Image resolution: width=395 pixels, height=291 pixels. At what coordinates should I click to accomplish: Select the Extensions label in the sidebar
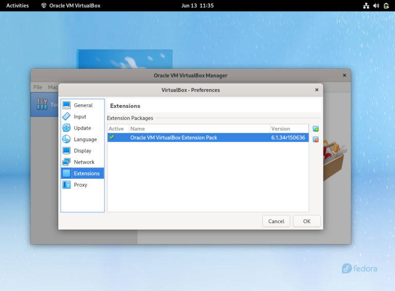click(x=86, y=173)
